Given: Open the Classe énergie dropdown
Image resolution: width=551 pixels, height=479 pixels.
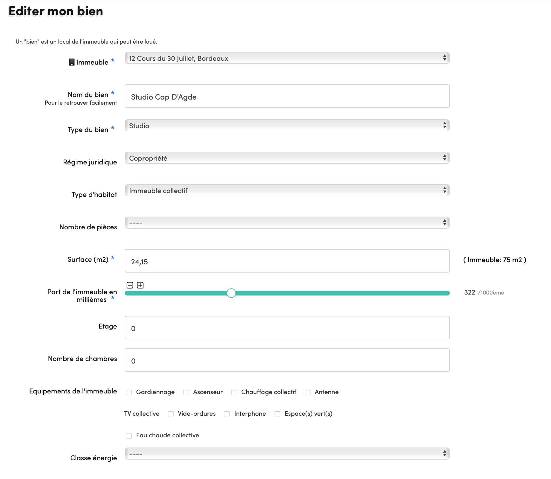Looking at the screenshot, I should click(x=287, y=454).
